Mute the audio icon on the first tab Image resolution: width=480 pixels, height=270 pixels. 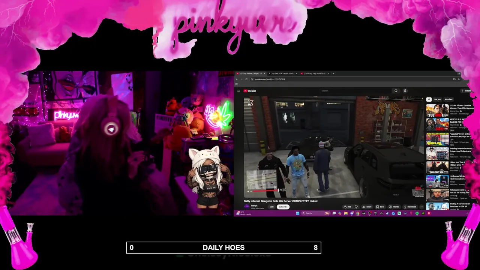[x=261, y=73]
